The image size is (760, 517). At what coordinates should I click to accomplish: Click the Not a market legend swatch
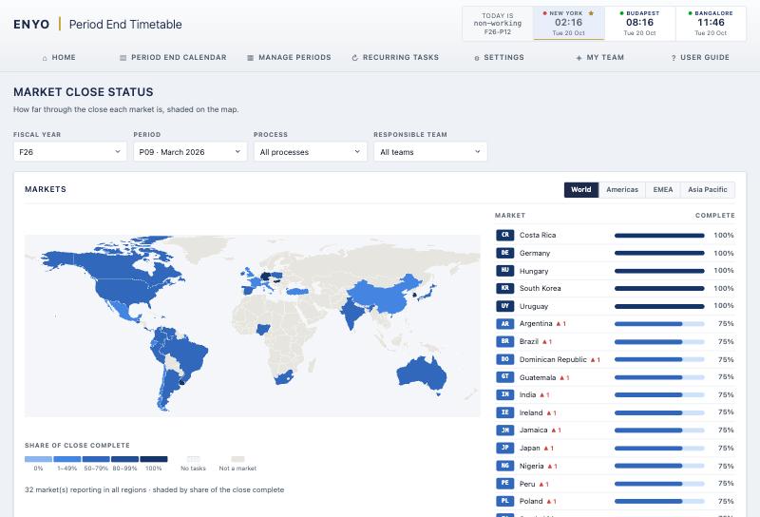pos(237,459)
